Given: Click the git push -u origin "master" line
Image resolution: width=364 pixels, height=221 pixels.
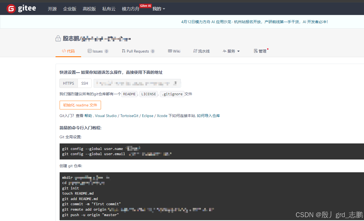Looking at the screenshot, I should click(x=90, y=215).
